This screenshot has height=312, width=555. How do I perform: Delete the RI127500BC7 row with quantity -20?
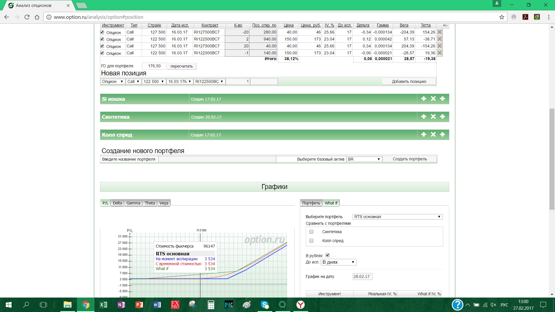[x=439, y=32]
